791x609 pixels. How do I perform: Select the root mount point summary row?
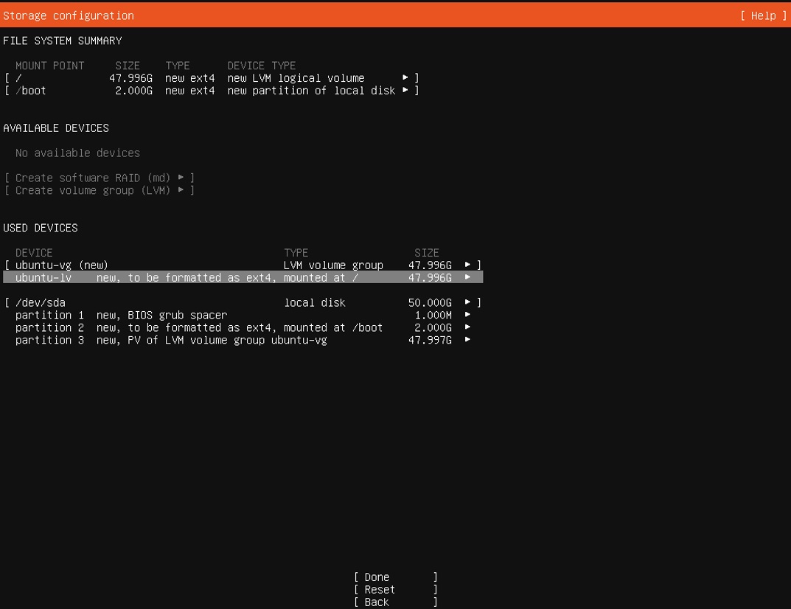coord(212,78)
